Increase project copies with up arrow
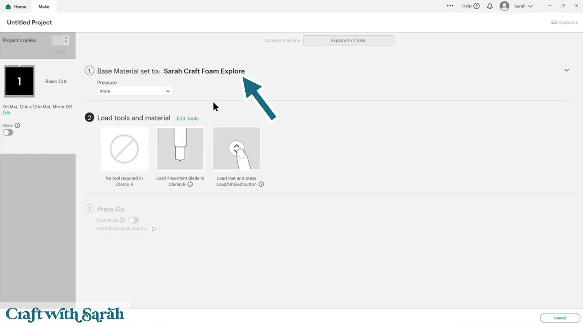583x326 pixels. tap(66, 38)
